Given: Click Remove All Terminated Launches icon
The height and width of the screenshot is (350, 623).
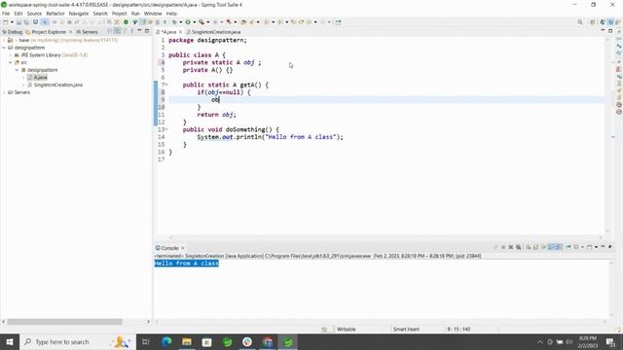Looking at the screenshot, I should (519, 247).
